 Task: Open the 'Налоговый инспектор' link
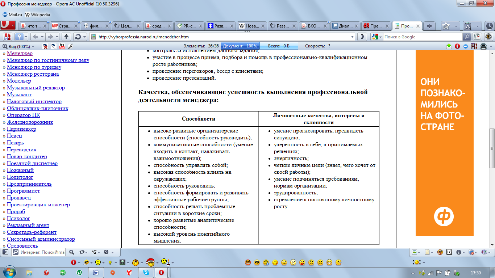(x=34, y=101)
